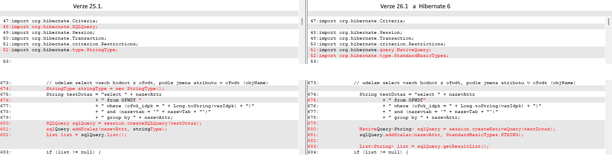Click the "List list = sqlQuery.list()" line
The image size is (612, 165).
[x=86, y=135]
